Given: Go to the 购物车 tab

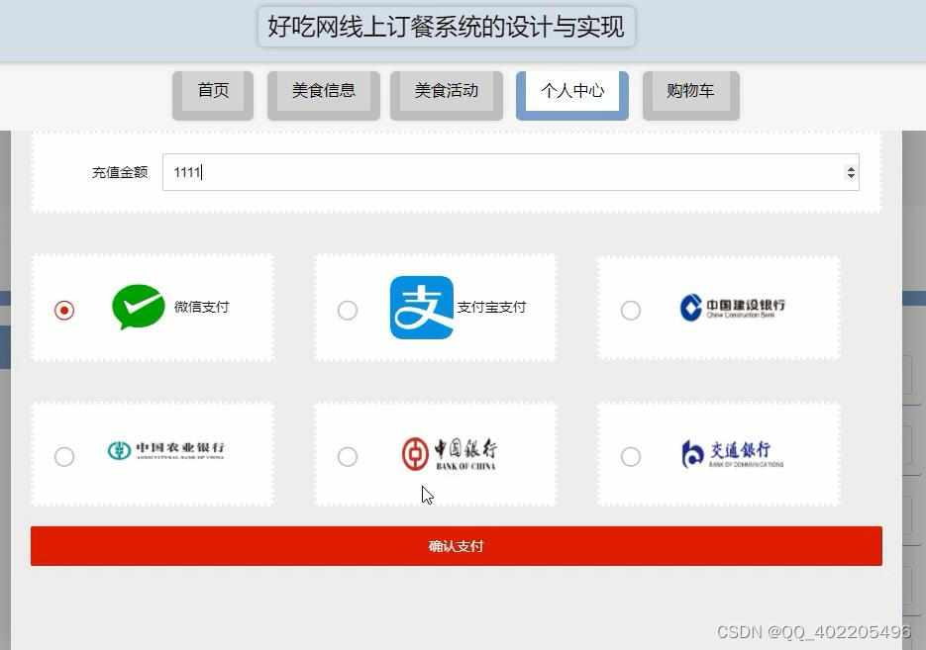Looking at the screenshot, I should [690, 90].
